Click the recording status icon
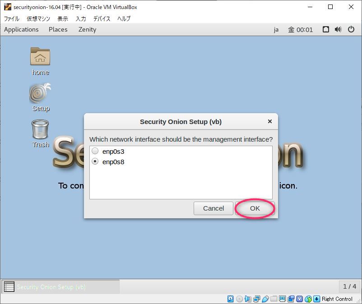Image resolution: width=362 pixels, height=304 pixels. pos(291,299)
